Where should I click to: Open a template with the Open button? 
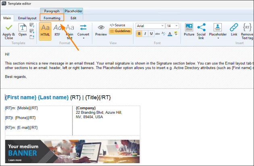click(x=23, y=30)
